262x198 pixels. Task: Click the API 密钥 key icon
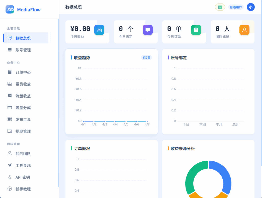10,177
